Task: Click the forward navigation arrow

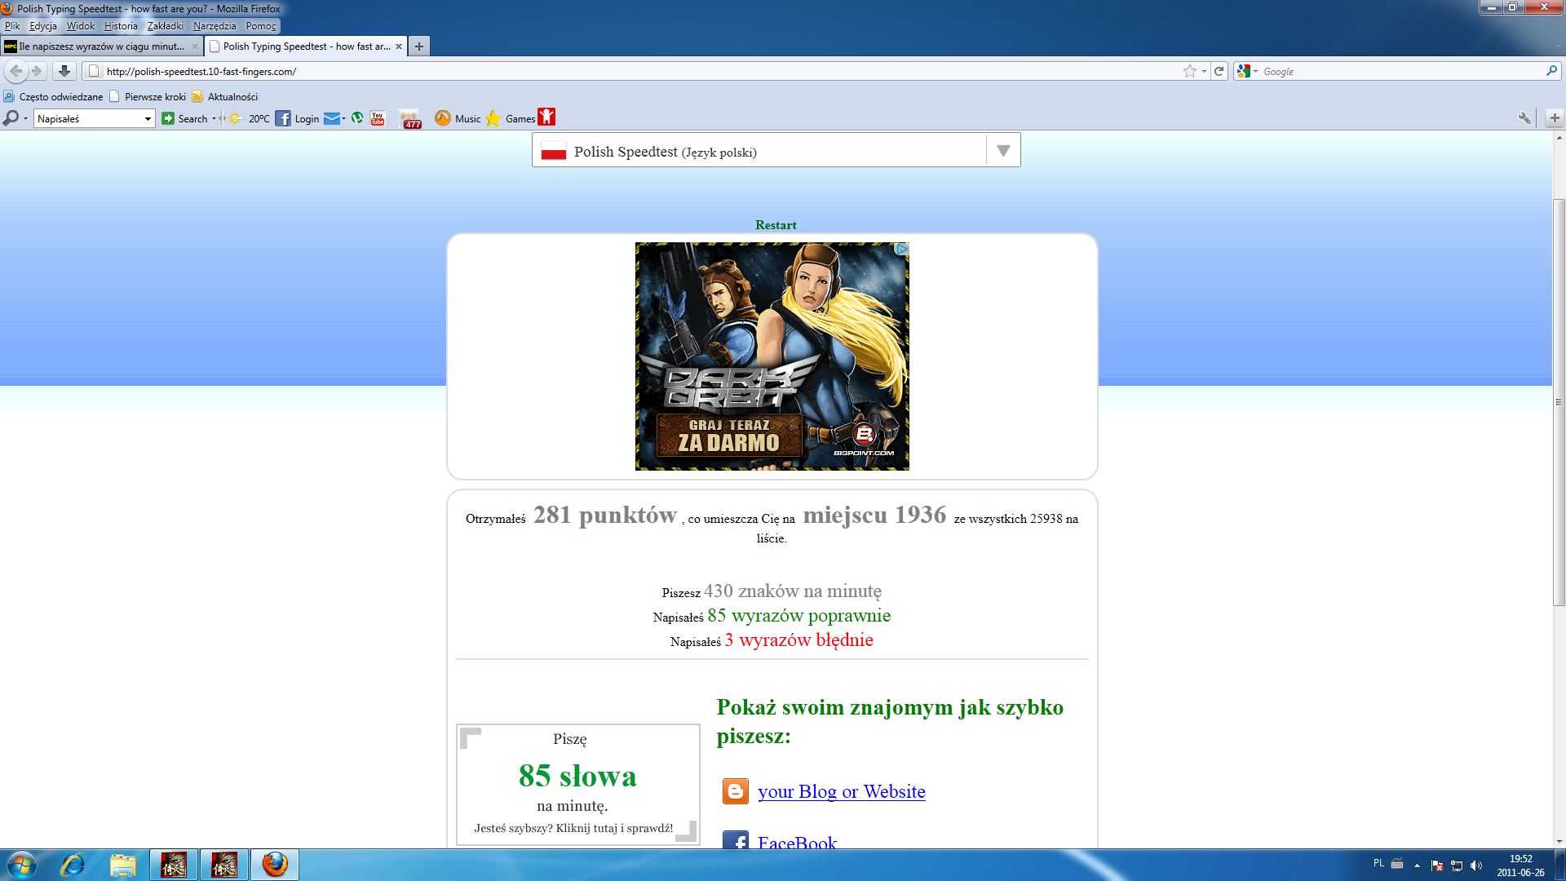Action: 37,71
